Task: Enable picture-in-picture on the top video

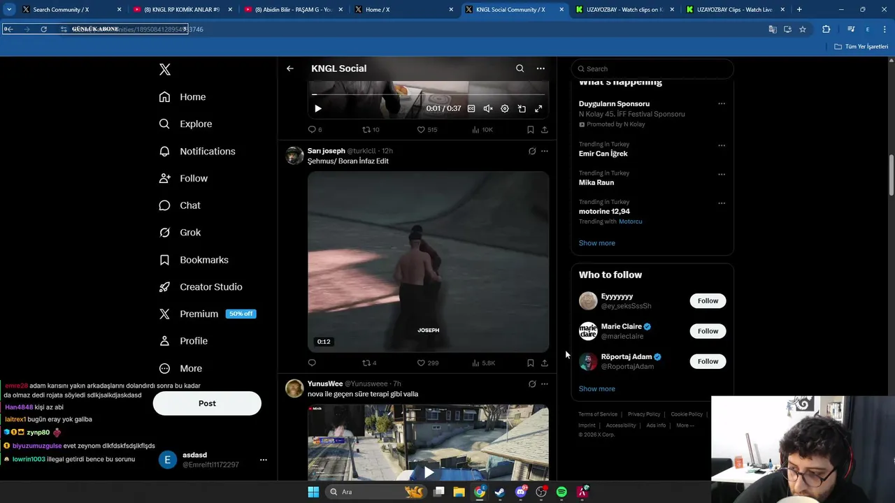Action: point(522,108)
